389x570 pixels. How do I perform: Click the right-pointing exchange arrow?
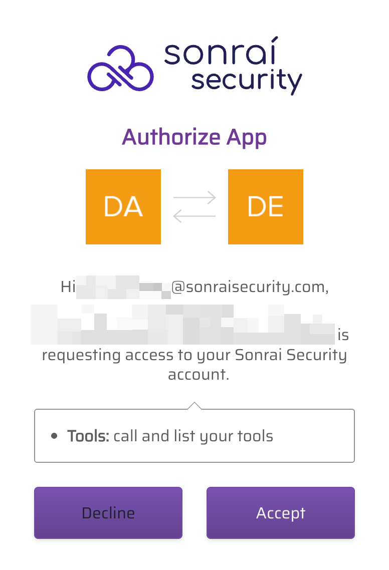[194, 197]
